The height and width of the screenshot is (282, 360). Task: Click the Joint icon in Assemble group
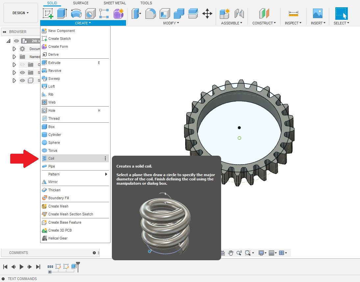pyautogui.click(x=239, y=14)
